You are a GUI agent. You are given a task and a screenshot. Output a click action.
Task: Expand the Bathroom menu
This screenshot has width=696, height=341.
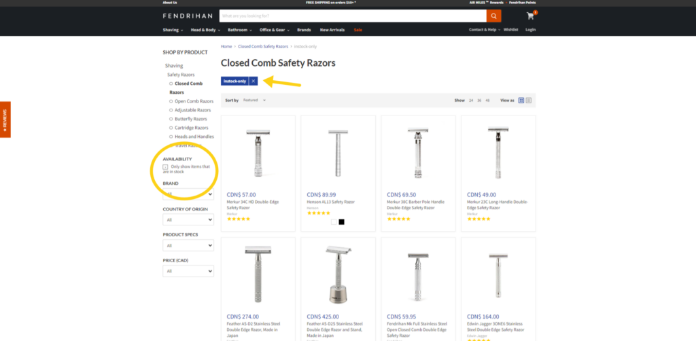[240, 30]
